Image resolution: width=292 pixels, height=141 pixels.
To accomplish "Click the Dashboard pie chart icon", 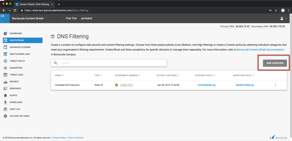I will [5, 33].
